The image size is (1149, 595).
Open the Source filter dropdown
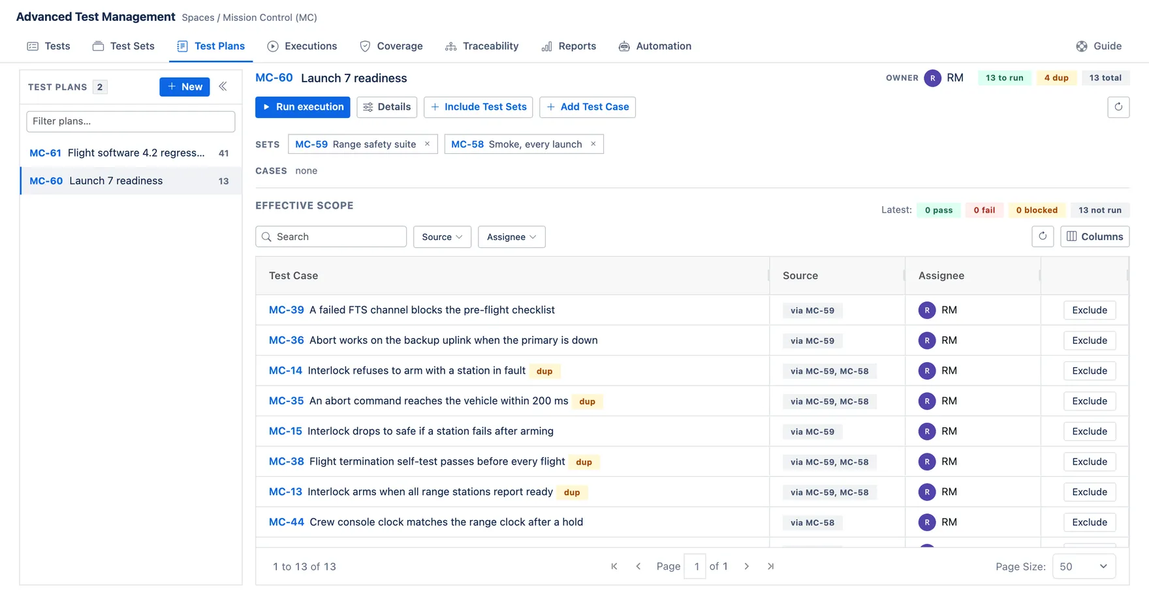click(x=442, y=237)
